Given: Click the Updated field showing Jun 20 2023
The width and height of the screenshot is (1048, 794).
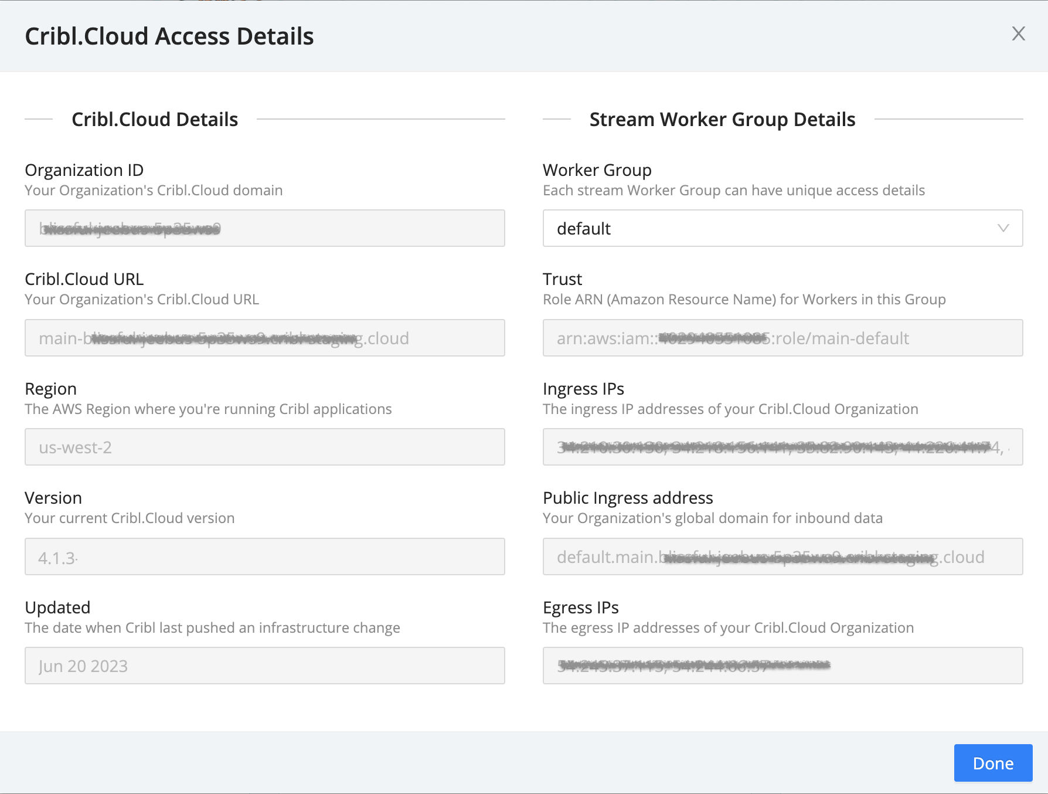Looking at the screenshot, I should coord(265,666).
